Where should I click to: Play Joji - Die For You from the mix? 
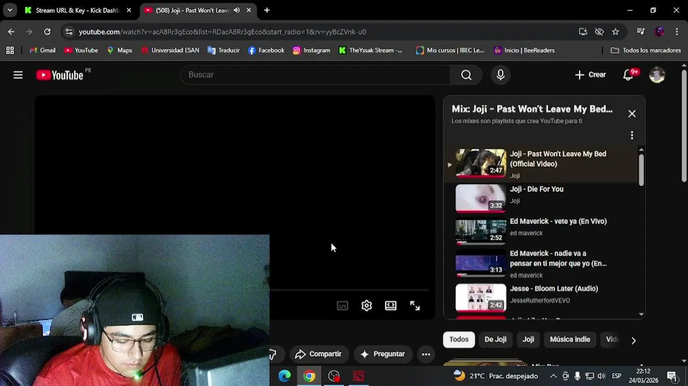[542, 197]
